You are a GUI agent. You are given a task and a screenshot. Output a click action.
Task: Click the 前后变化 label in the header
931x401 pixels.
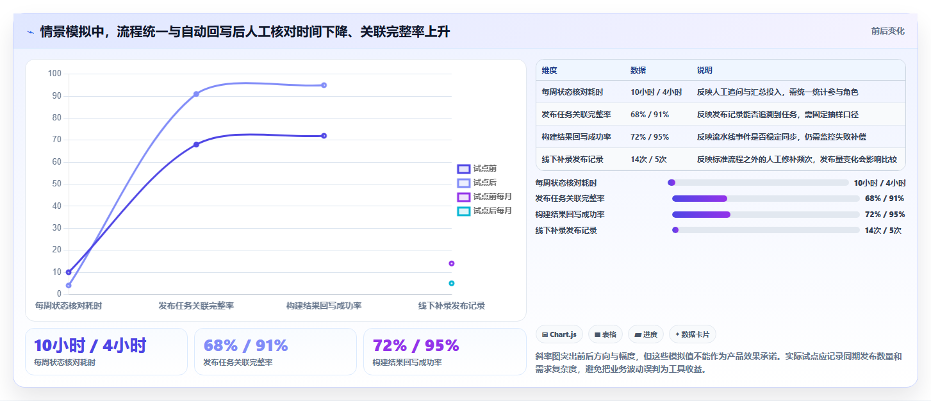pyautogui.click(x=887, y=31)
